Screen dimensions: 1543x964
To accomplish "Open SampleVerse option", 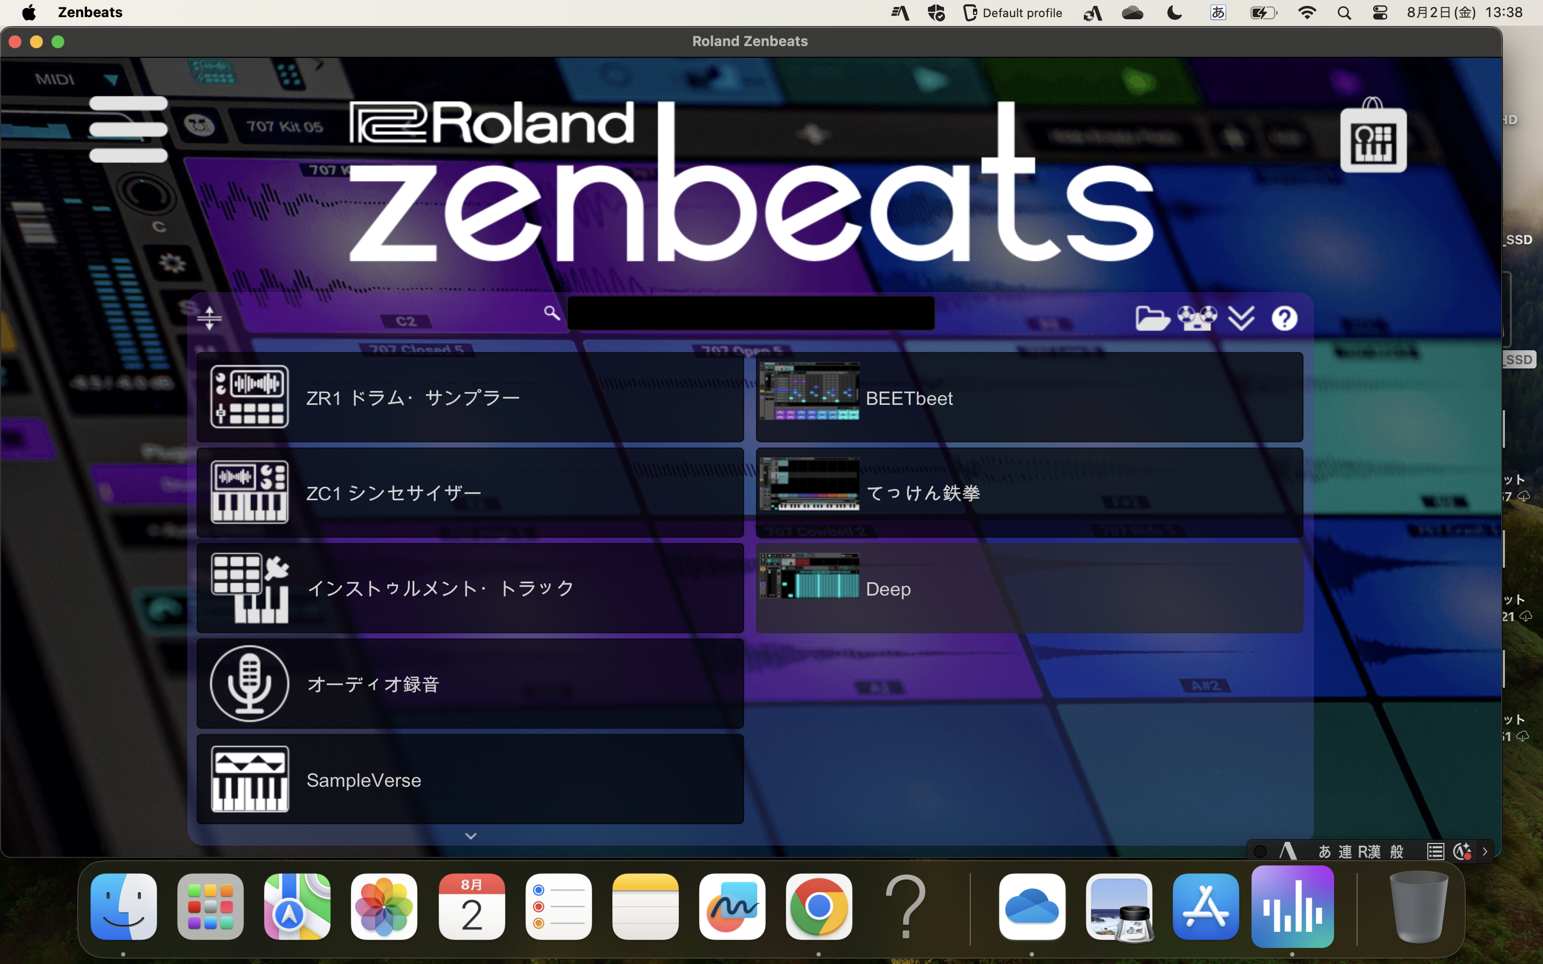I will click(x=470, y=779).
